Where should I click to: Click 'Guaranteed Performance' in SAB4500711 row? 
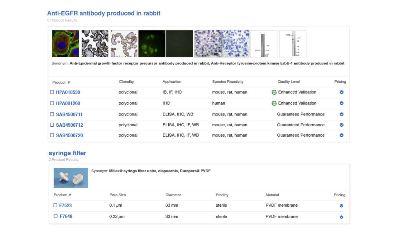301,114
